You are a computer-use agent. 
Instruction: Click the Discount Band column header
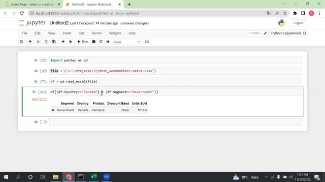click(118, 103)
